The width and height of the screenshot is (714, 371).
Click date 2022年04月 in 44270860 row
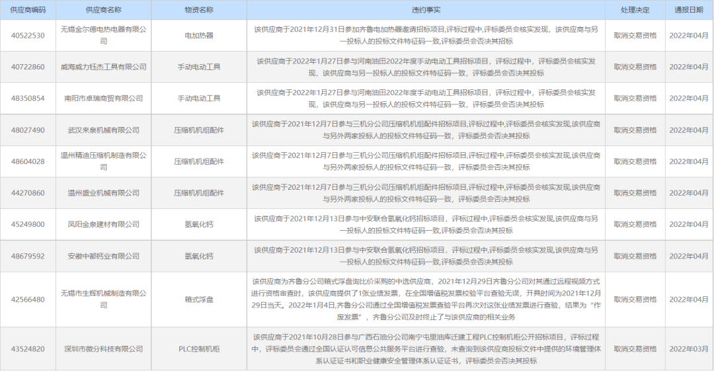[688, 193]
